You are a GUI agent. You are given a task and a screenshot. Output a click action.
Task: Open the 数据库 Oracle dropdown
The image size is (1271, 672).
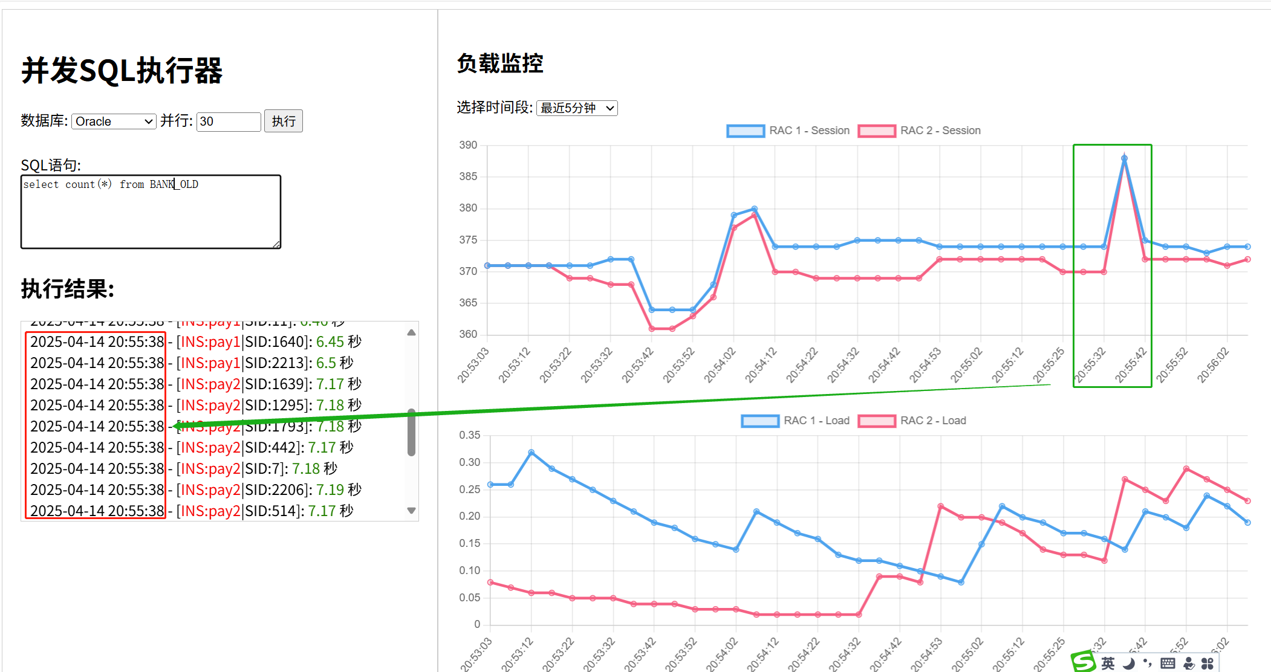[114, 121]
